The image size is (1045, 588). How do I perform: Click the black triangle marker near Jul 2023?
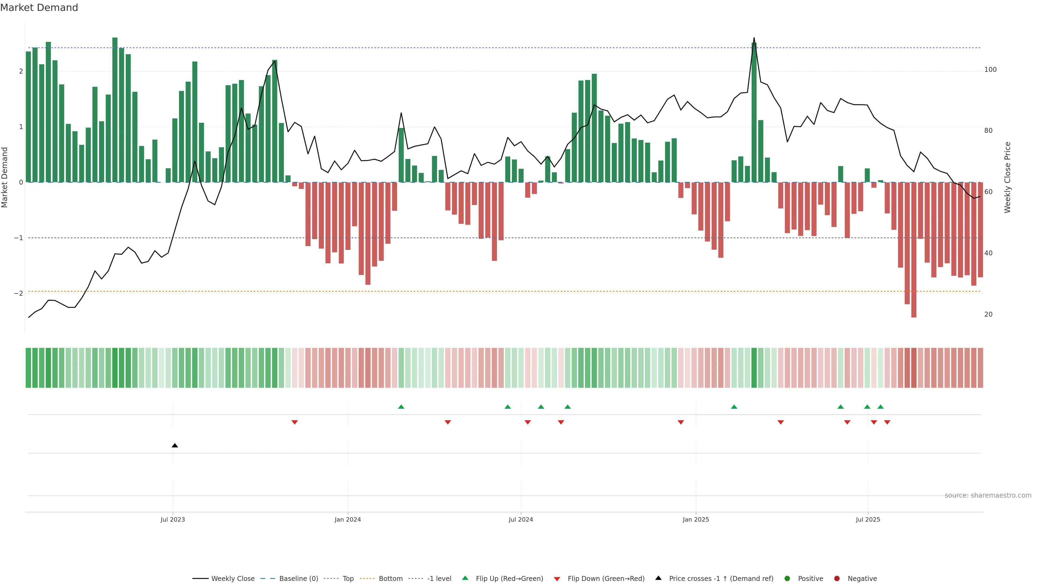[x=175, y=446]
